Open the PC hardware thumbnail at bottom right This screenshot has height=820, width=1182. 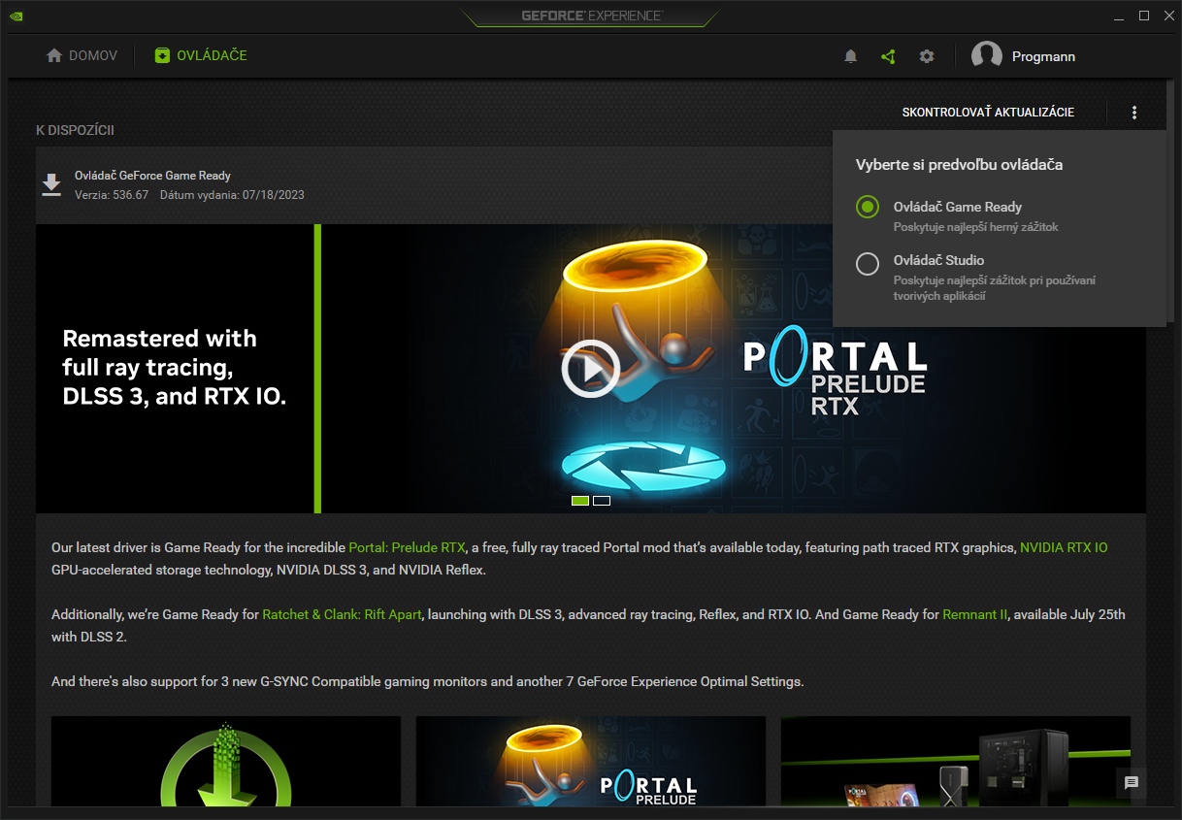[x=955, y=762]
